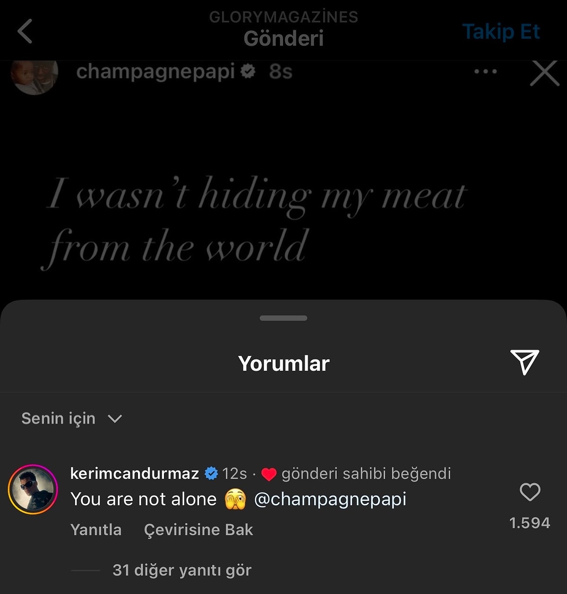Like the kerimcandurmaz comment heart

530,492
